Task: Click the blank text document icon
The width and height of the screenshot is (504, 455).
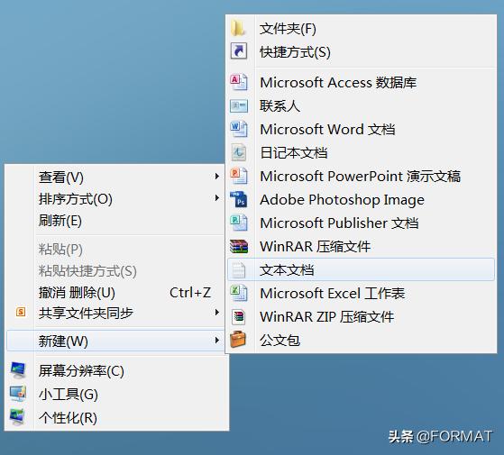Action: [239, 270]
